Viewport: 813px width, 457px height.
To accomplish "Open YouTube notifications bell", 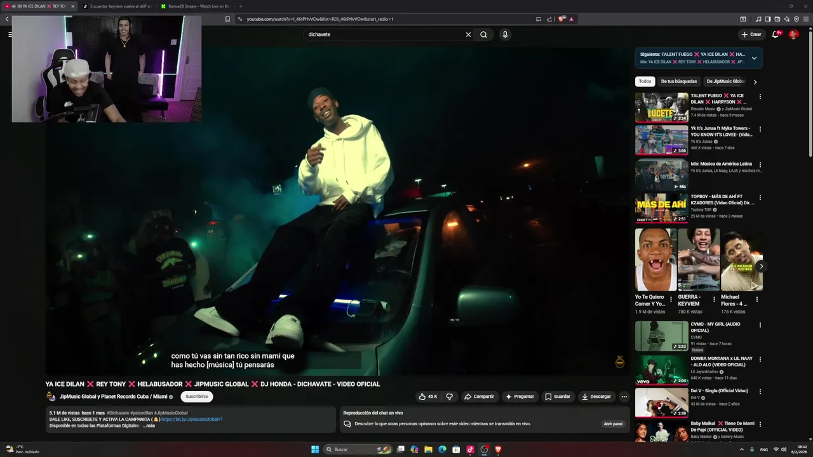I will [x=776, y=35].
